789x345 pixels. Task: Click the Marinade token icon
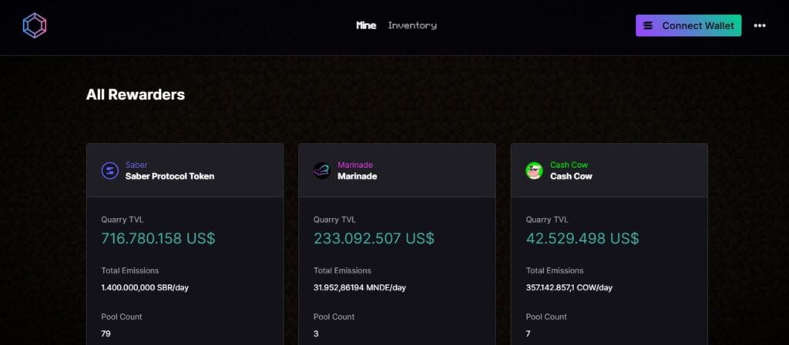pos(322,170)
